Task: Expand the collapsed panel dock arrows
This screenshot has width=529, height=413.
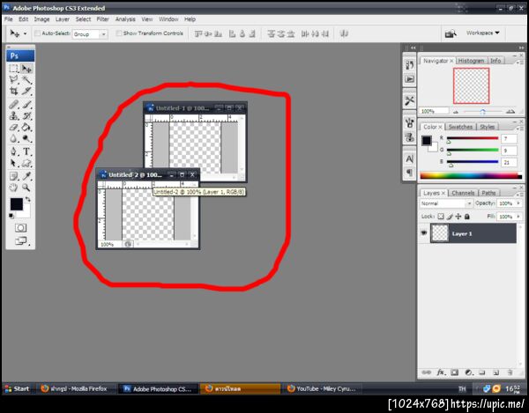Action: pos(413,48)
